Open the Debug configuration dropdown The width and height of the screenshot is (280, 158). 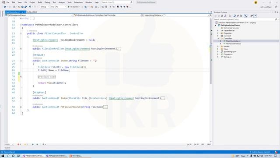click(45, 7)
